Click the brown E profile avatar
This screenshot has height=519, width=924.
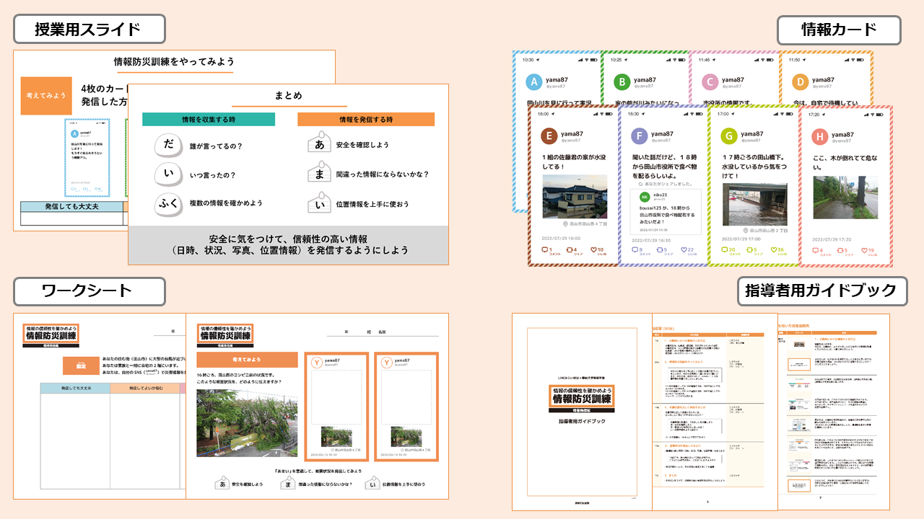point(549,136)
